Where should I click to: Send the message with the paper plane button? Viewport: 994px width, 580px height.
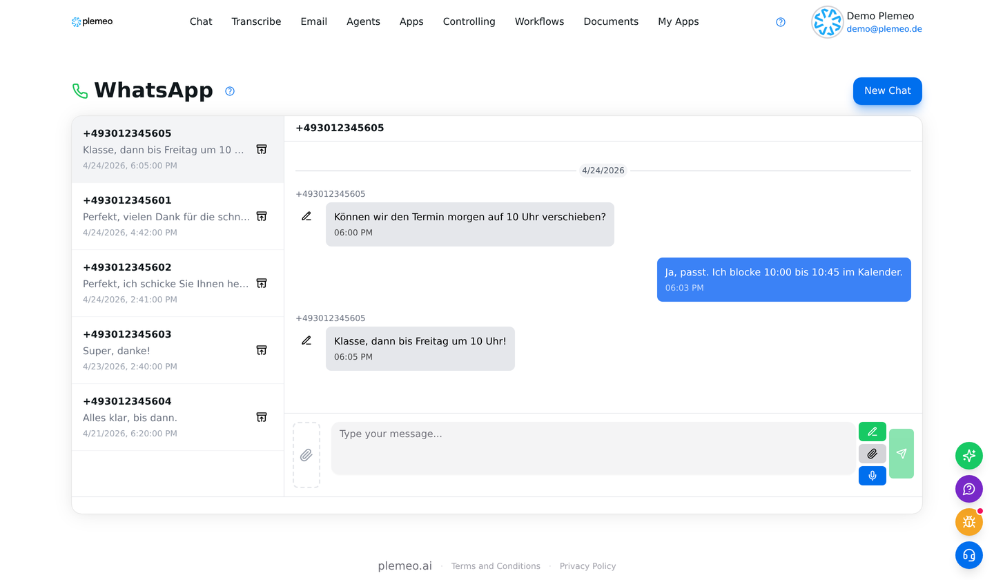point(902,454)
